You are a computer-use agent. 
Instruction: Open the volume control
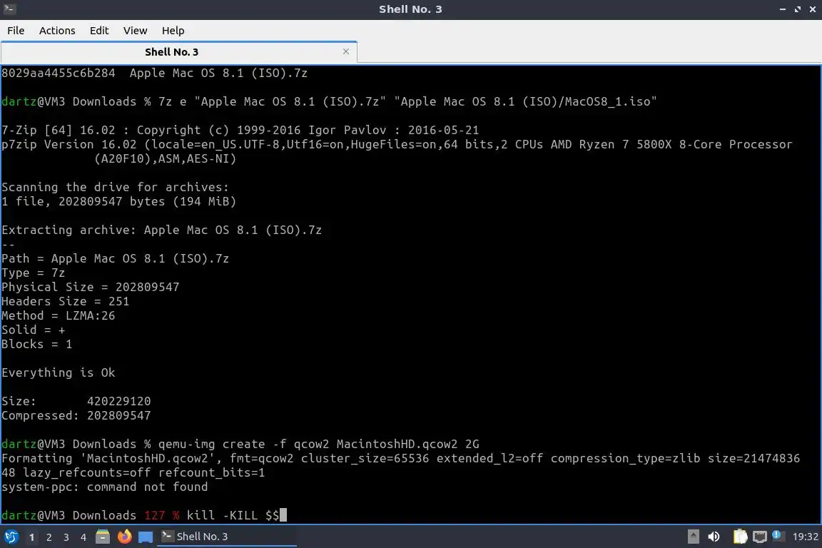tap(714, 537)
